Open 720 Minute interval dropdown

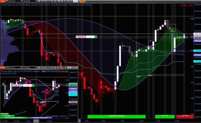29,68
